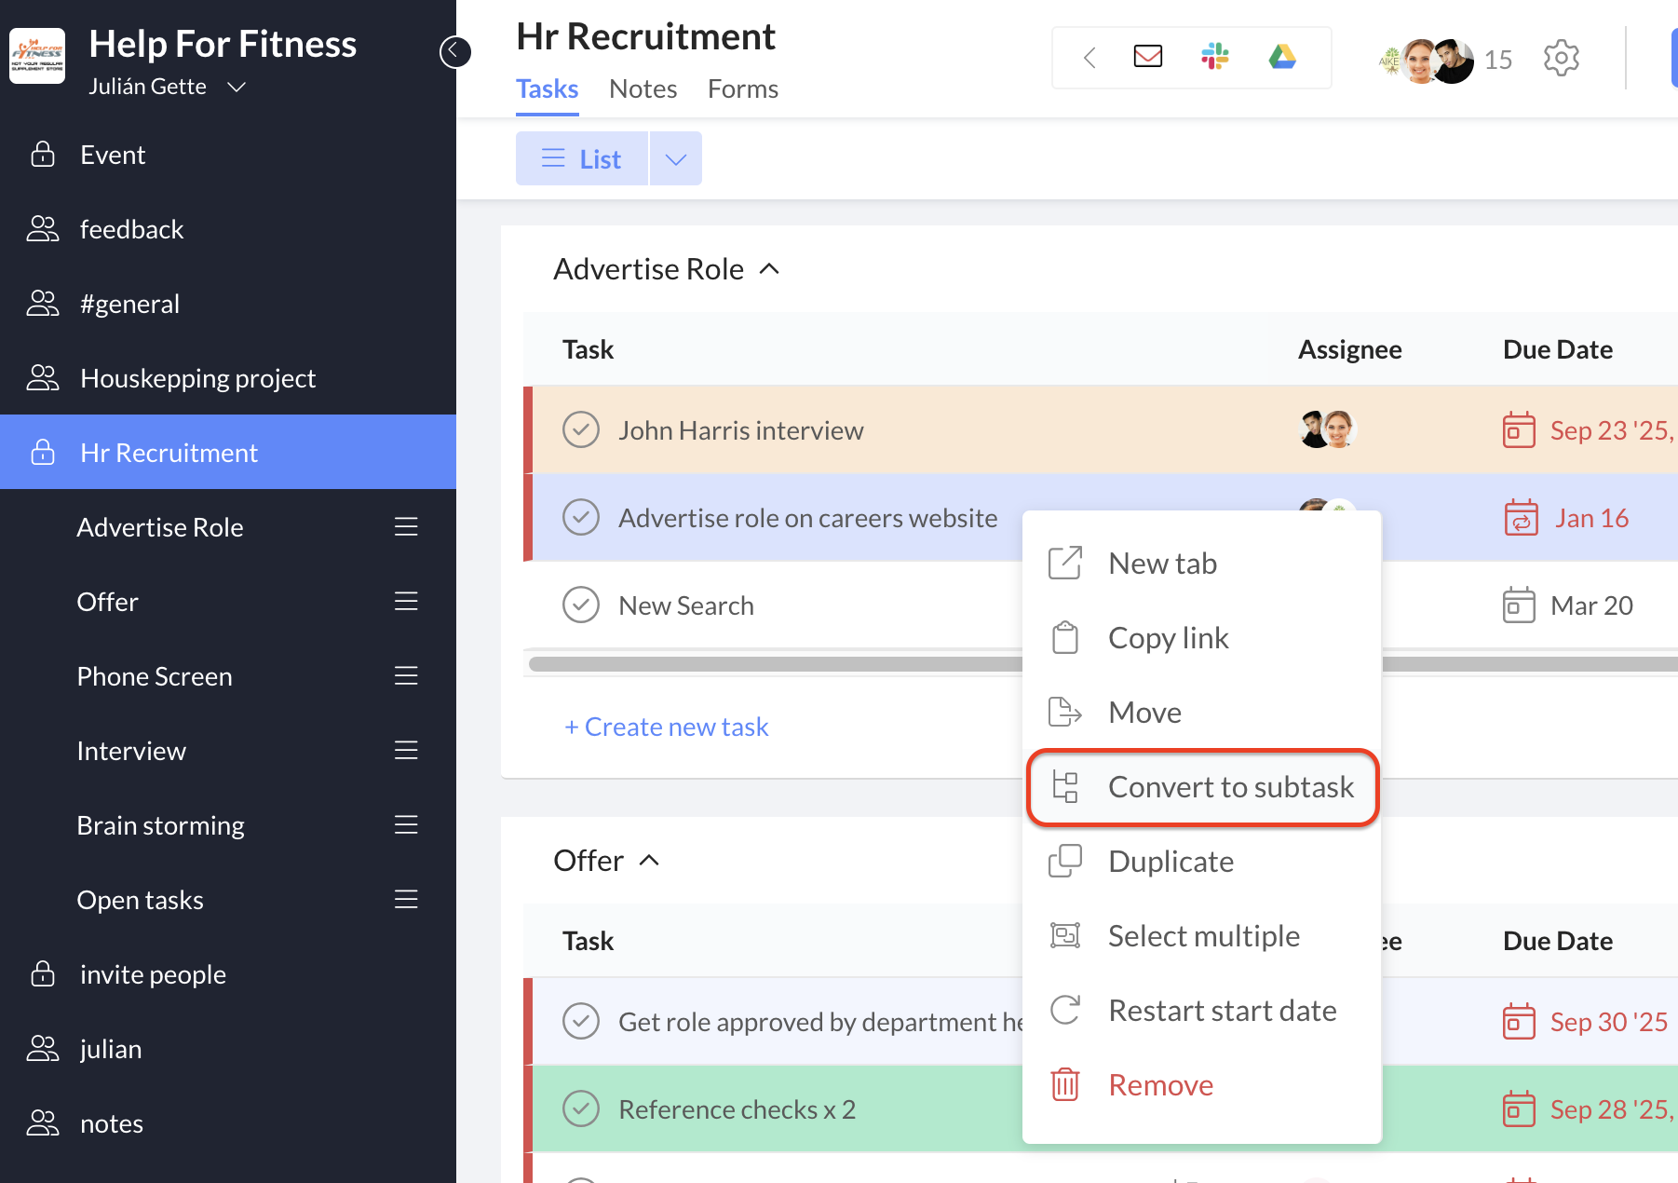Collapse the Offer section
The image size is (1678, 1183).
pos(649,861)
